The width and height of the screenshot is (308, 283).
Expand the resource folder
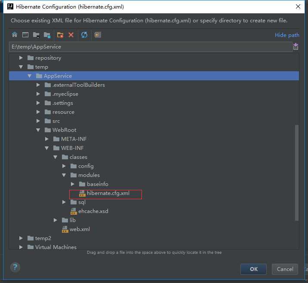38,112
